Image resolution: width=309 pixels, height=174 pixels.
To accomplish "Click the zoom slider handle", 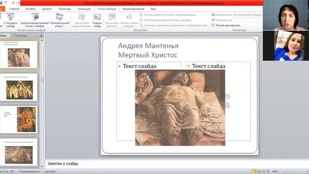I will 291,171.
